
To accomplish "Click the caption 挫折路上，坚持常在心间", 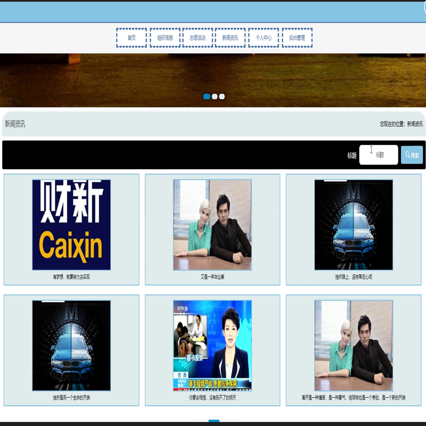I will 354,277.
